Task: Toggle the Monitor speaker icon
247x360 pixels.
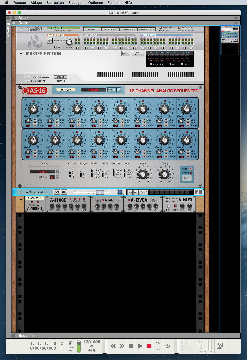Action: pyautogui.click(x=50, y=41)
